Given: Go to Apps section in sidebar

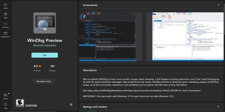Looking at the screenshot, I should coord(6,14).
